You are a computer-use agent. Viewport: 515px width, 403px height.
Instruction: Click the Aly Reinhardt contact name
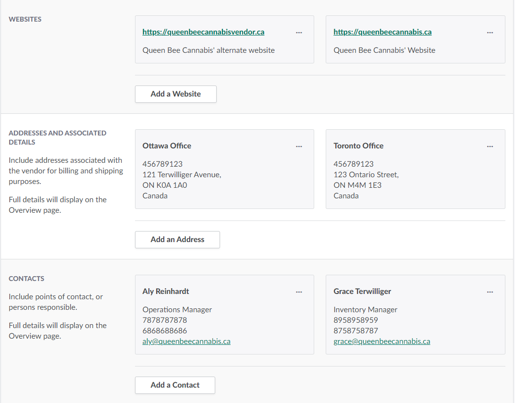tap(166, 292)
